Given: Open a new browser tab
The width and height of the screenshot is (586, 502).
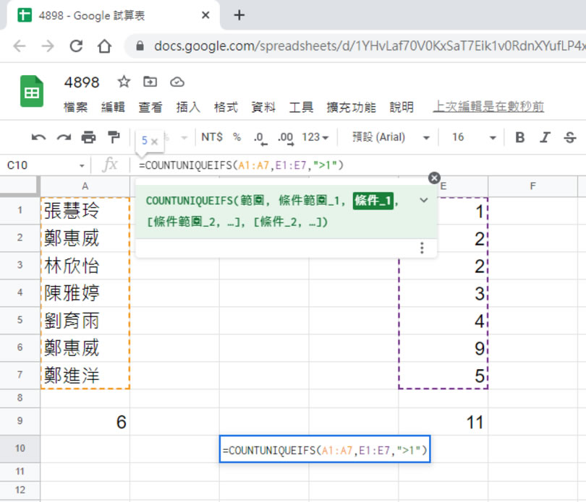Looking at the screenshot, I should click(239, 15).
